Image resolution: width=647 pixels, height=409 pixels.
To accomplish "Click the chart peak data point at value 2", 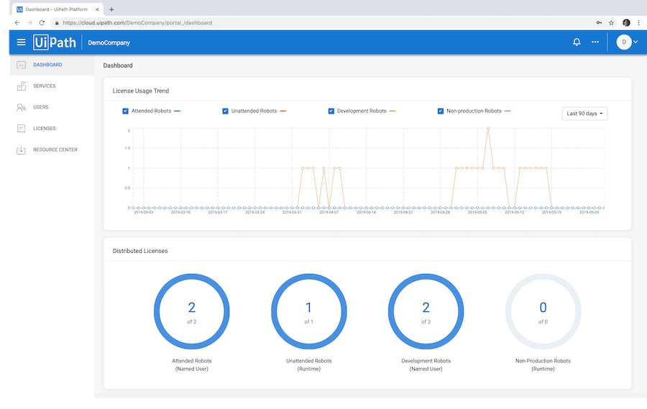I will click(488, 129).
